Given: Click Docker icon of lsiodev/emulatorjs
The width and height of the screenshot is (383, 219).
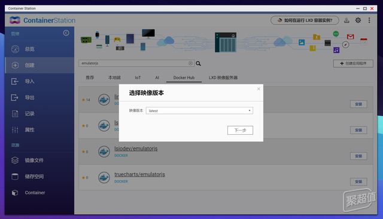Looking at the screenshot, I should 104,152.
